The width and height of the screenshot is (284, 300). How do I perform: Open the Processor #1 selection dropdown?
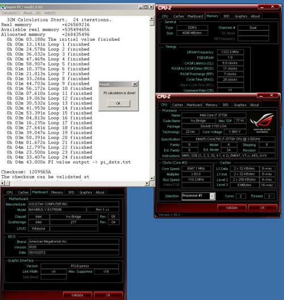click(x=212, y=196)
